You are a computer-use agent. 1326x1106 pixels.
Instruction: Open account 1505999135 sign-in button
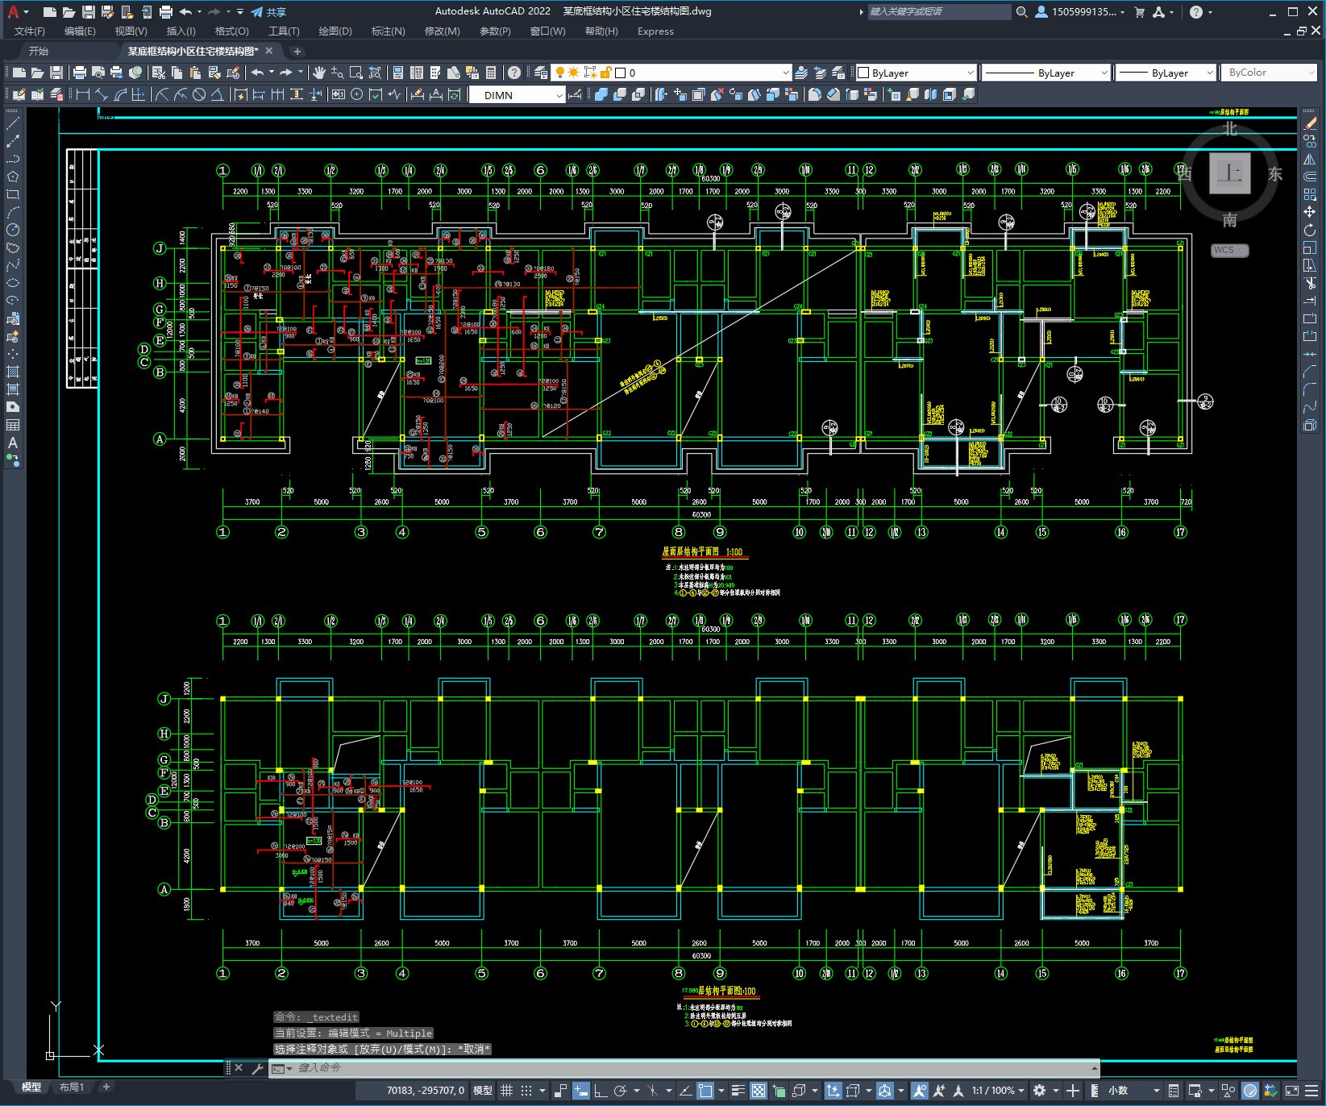point(1080,12)
